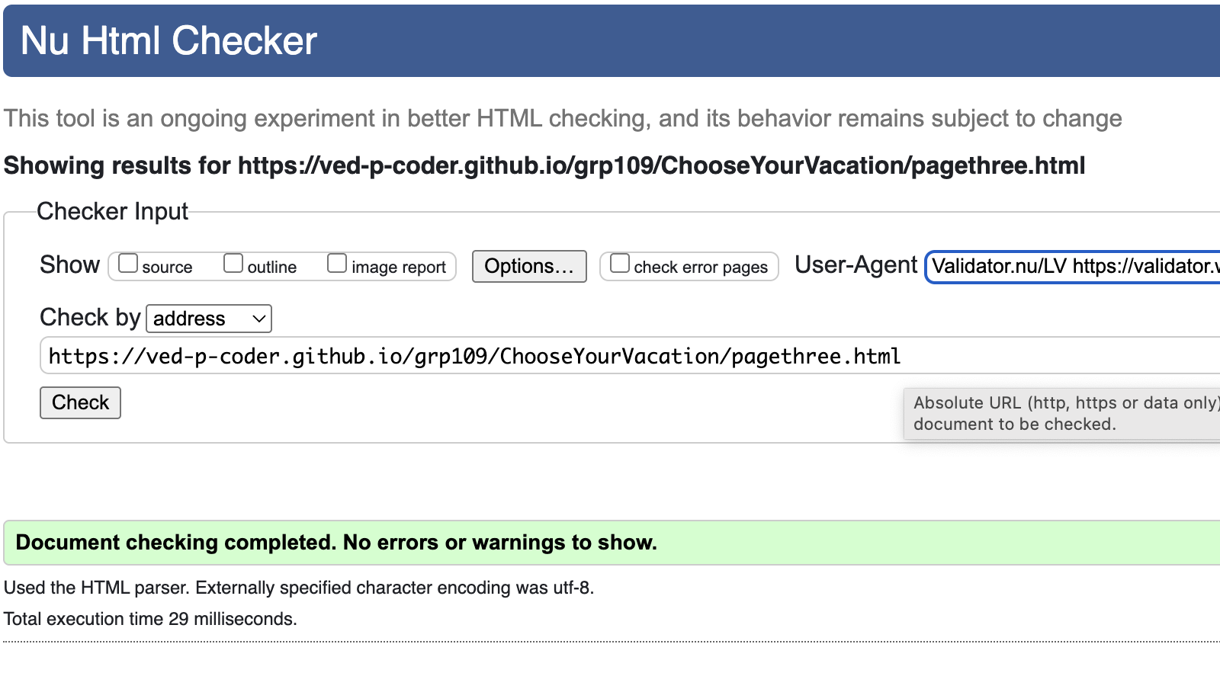Click the Check button
This screenshot has height=689, width=1220.
click(x=80, y=402)
